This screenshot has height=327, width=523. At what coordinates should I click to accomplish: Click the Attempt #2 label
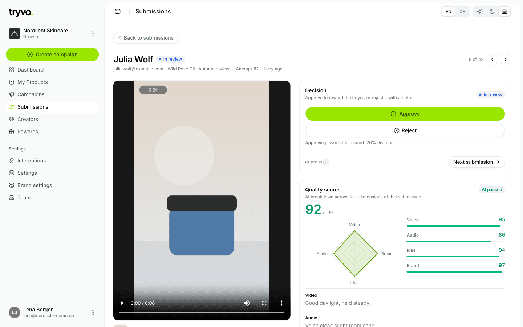pyautogui.click(x=247, y=69)
